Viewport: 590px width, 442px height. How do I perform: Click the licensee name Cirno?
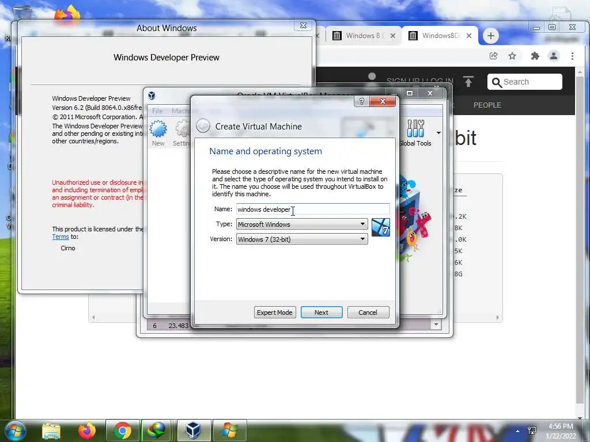[x=68, y=248]
